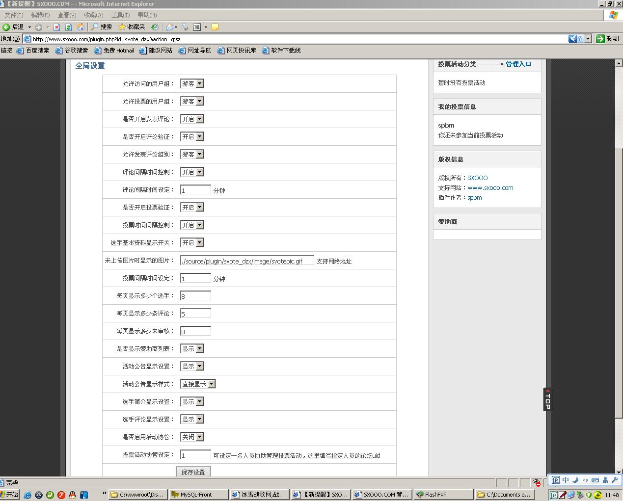Click the Print toolbar icon
This screenshot has width=623, height=501.
tap(186, 27)
